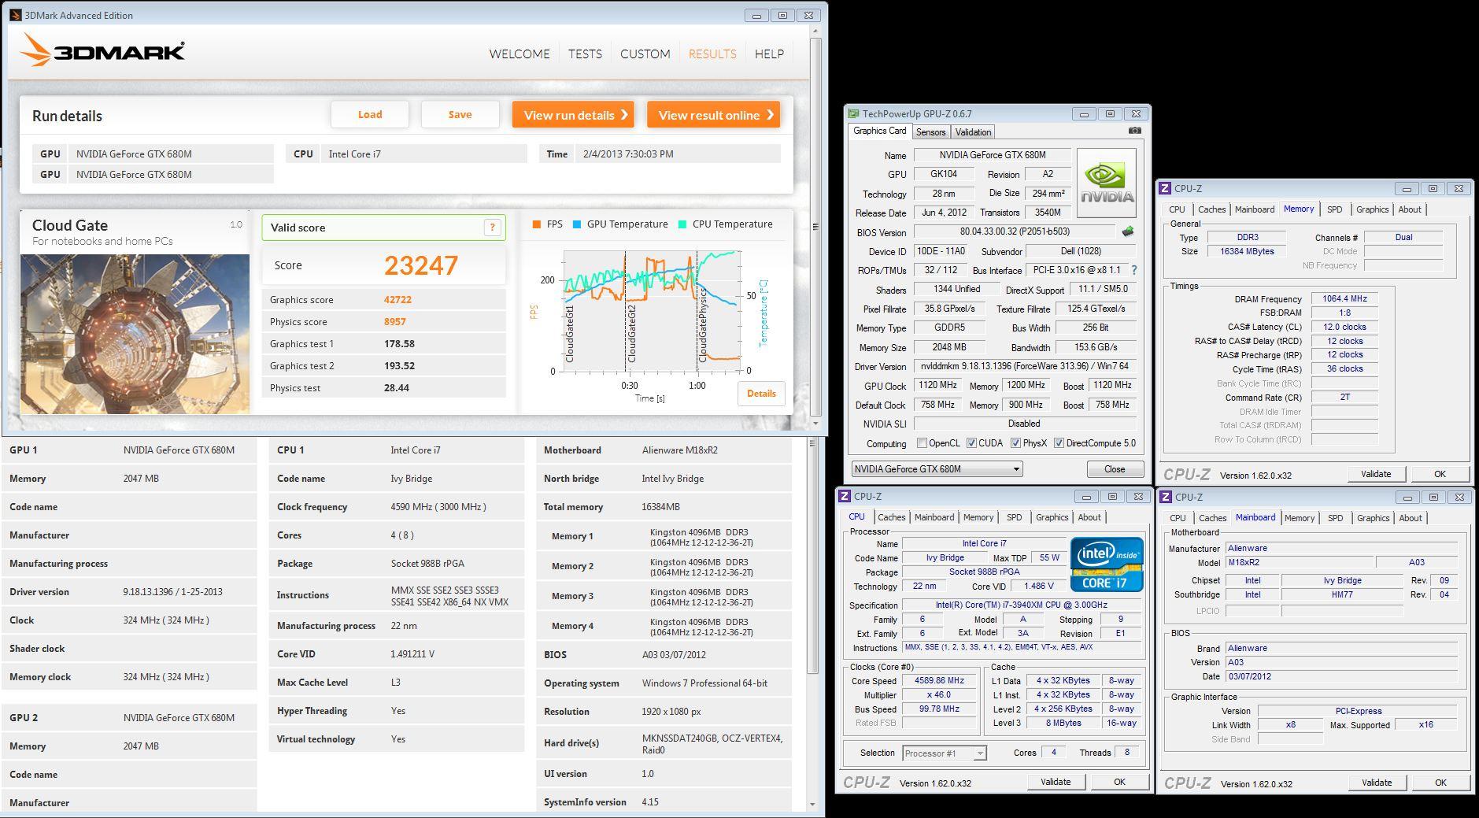Viewport: 1479px width, 818px height.
Task: Click View result online button
Action: (x=713, y=114)
